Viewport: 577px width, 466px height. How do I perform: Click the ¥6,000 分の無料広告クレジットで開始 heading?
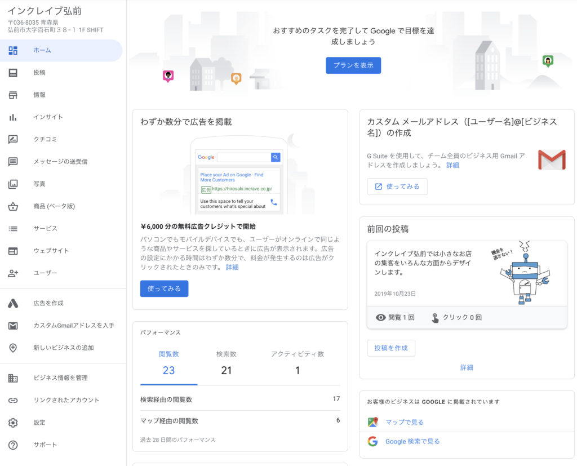[198, 227]
